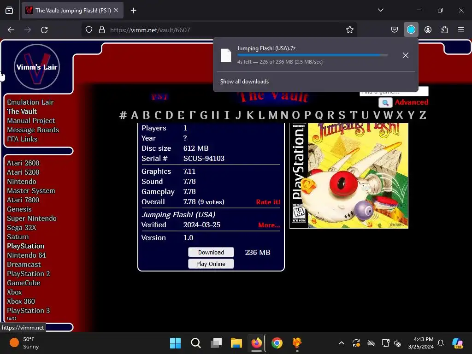Select Dreamcast system link
The height and width of the screenshot is (354, 472).
(x=24, y=265)
